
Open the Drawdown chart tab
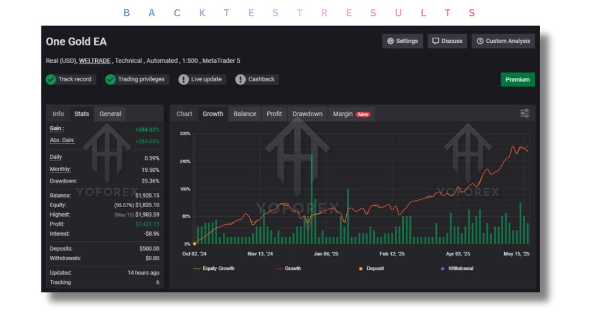coord(307,114)
